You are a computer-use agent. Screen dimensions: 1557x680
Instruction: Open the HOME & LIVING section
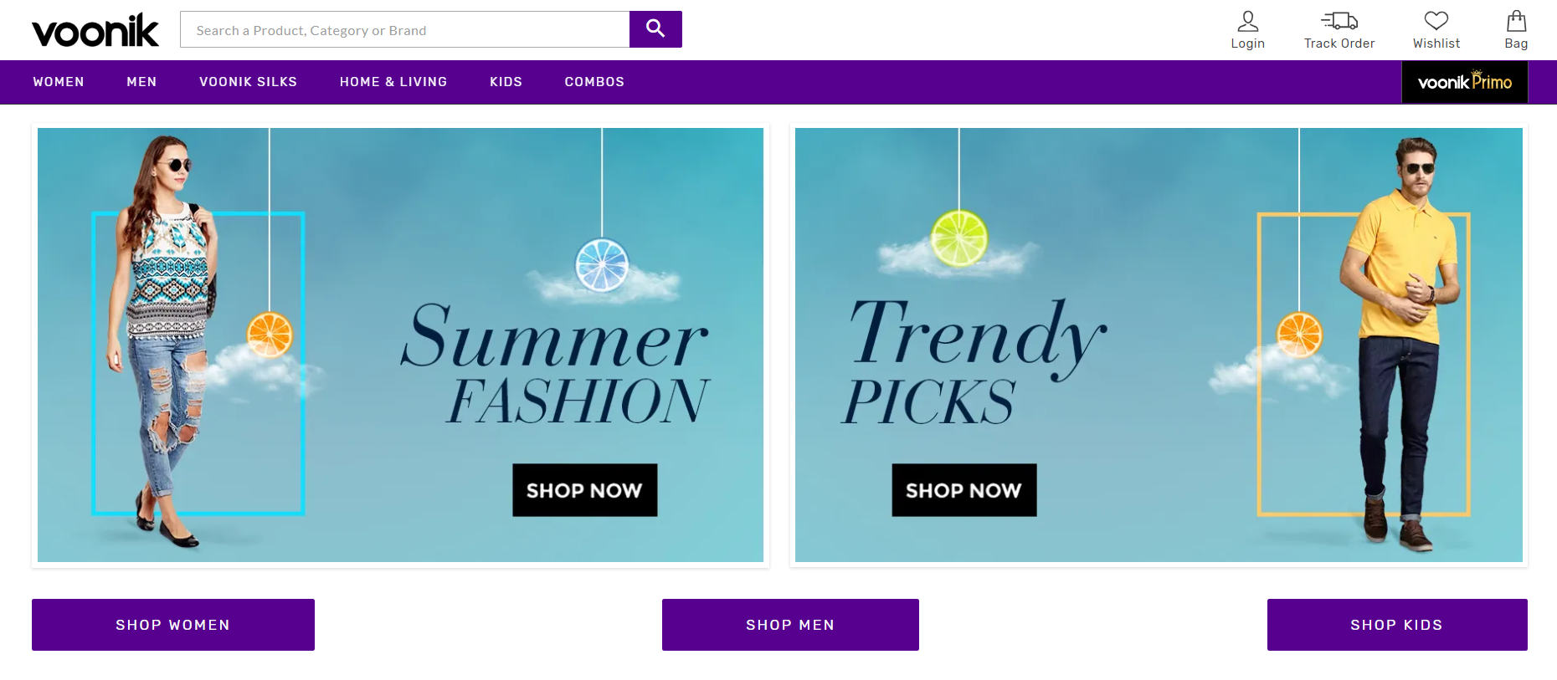coord(393,82)
